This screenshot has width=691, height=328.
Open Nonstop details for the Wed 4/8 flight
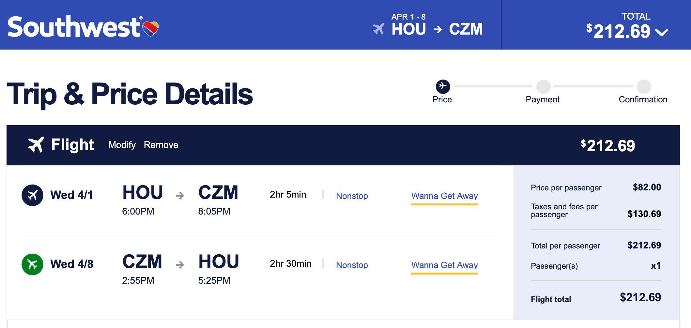click(x=352, y=265)
